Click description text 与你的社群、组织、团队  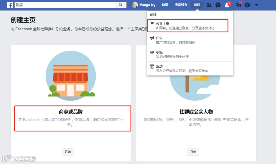tap(196, 122)
